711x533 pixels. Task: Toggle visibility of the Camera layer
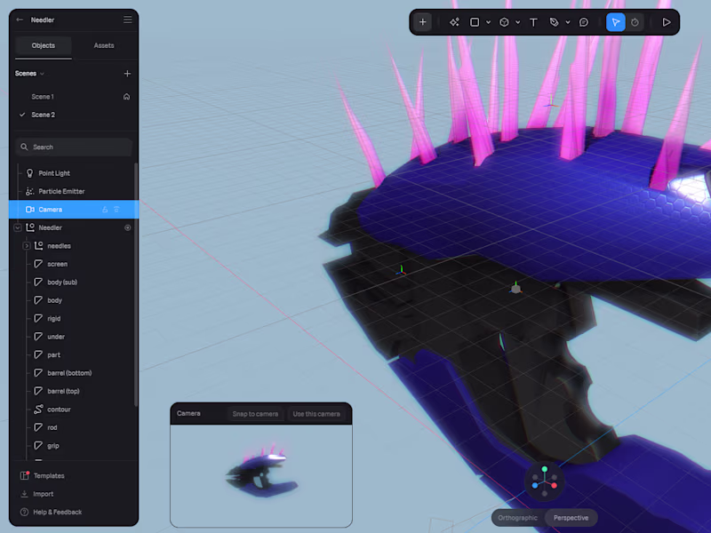pos(116,210)
